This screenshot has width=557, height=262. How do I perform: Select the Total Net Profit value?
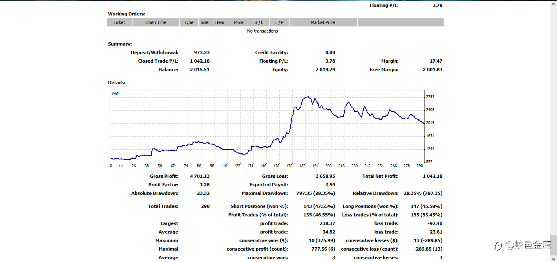pyautogui.click(x=433, y=176)
